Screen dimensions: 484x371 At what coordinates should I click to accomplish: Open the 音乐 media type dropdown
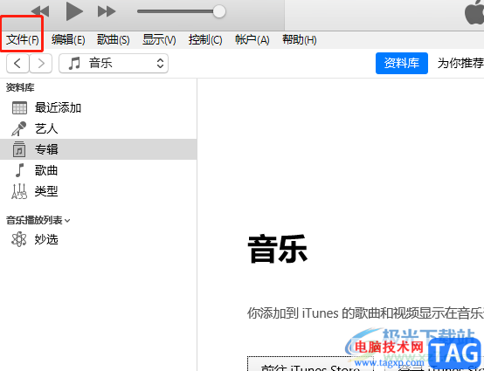(x=114, y=63)
